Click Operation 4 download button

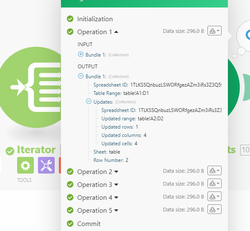(214, 196)
